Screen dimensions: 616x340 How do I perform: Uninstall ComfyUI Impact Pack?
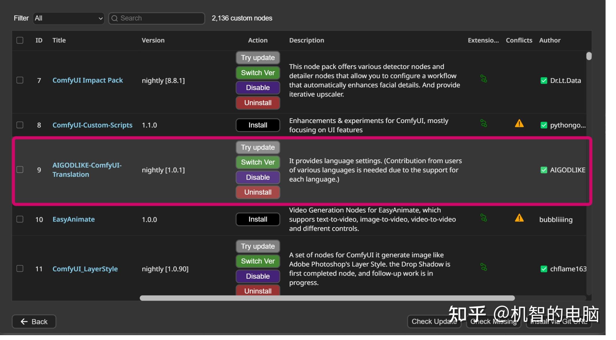coord(257,103)
